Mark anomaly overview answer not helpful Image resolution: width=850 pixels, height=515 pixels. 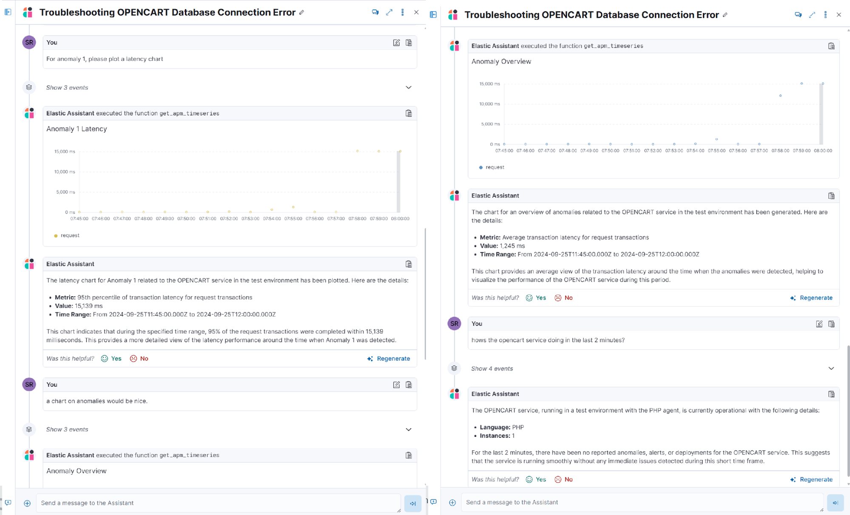(x=564, y=298)
